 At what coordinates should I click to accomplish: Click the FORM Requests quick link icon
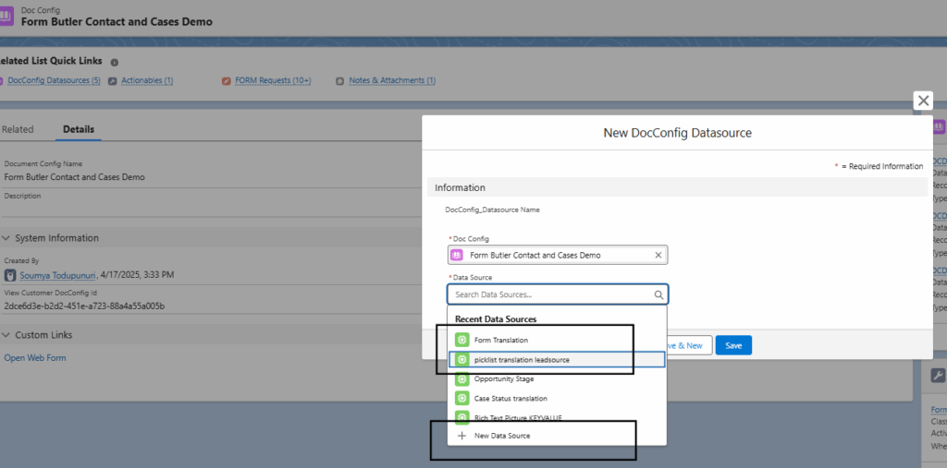pyautogui.click(x=226, y=81)
